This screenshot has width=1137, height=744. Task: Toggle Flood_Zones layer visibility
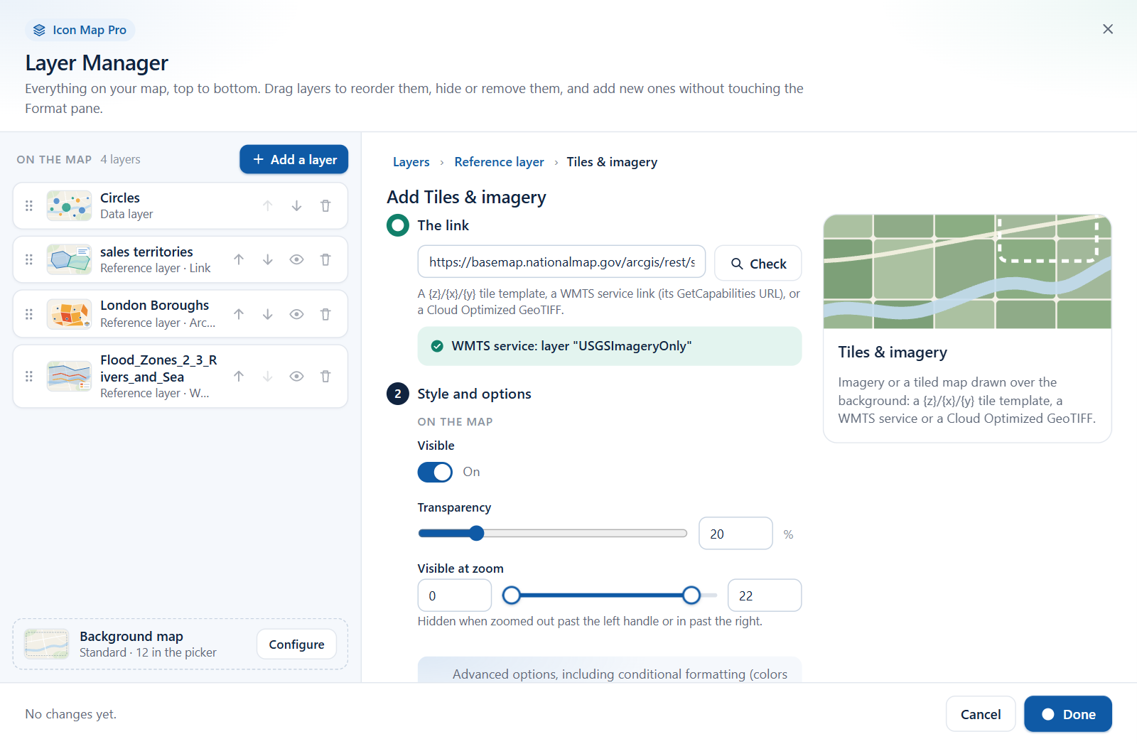pyautogui.click(x=297, y=377)
